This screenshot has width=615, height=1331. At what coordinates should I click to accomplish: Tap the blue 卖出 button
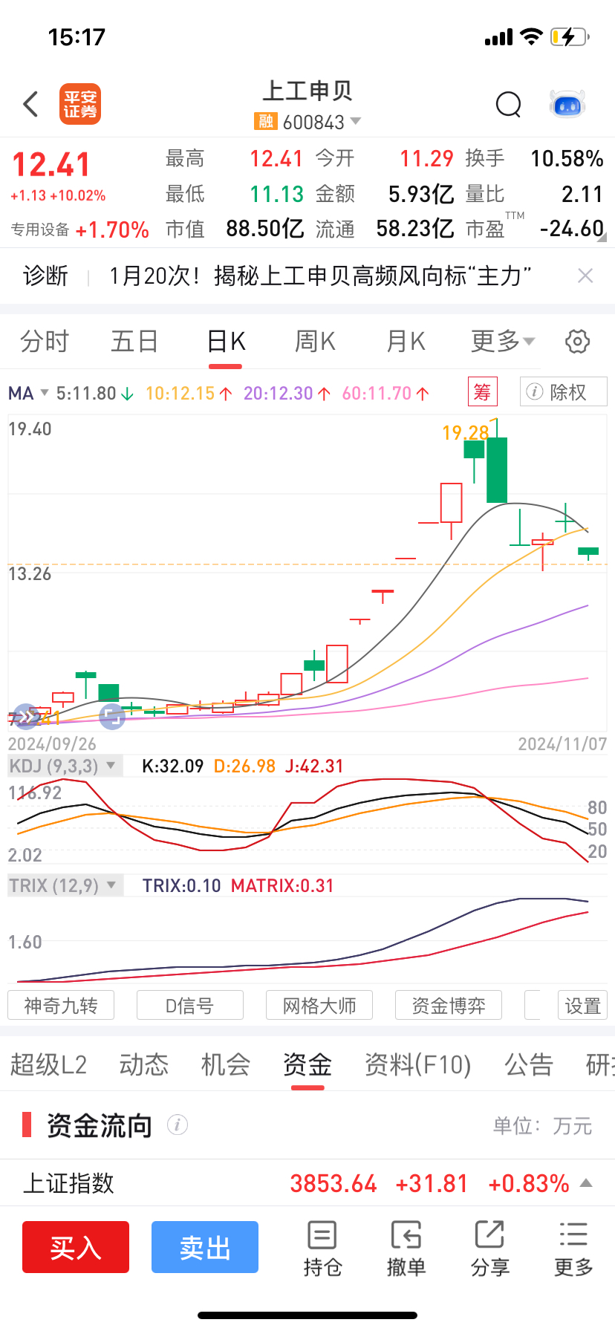(205, 1247)
